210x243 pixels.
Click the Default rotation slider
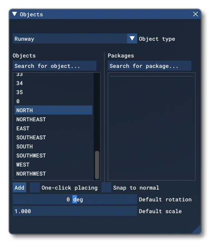pos(75,199)
